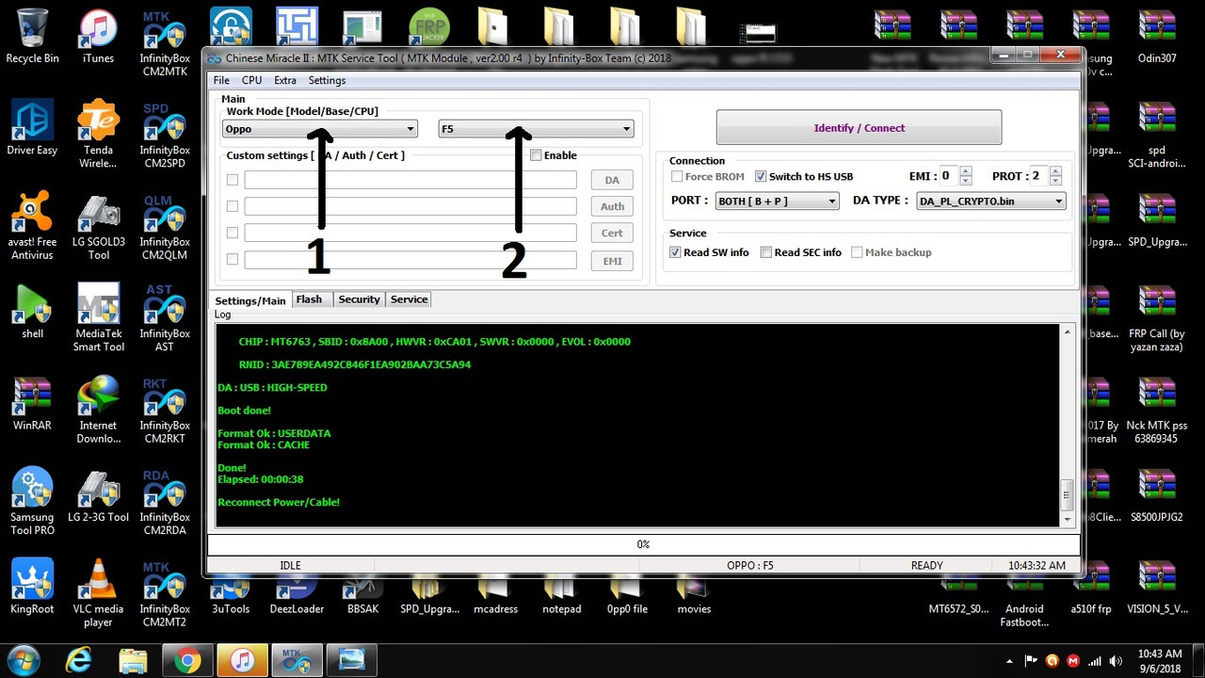Click the progress bar showing 0%
The width and height of the screenshot is (1205, 678).
[x=643, y=544]
